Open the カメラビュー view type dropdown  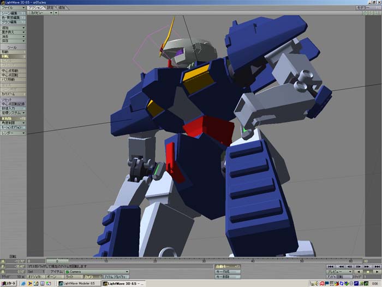[x=40, y=13]
